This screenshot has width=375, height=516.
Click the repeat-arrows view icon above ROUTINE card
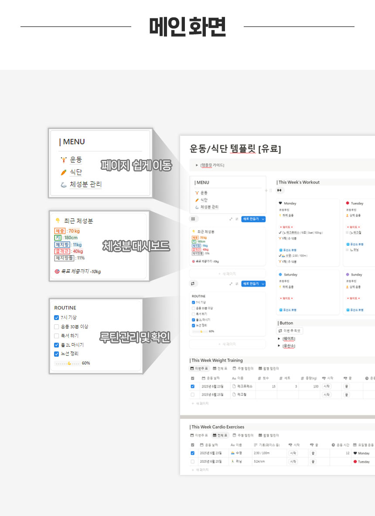click(x=193, y=284)
